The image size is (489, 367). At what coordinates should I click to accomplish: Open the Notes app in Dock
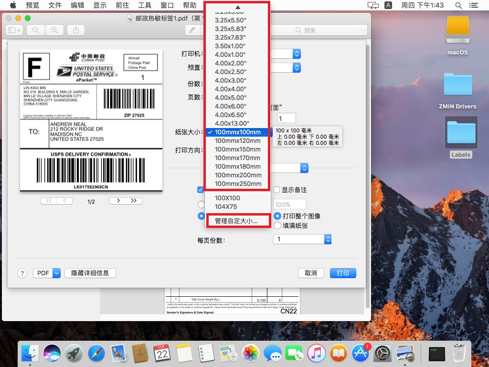click(184, 353)
